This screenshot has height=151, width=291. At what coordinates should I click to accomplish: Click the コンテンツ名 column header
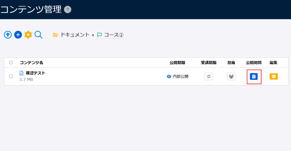(x=31, y=63)
